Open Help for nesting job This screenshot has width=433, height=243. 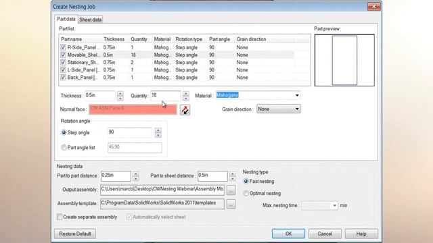pos(361,234)
